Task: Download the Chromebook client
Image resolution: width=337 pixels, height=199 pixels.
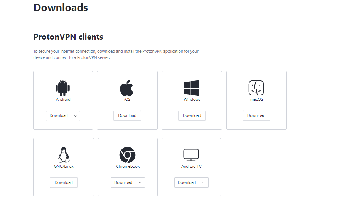Action: 123,183
